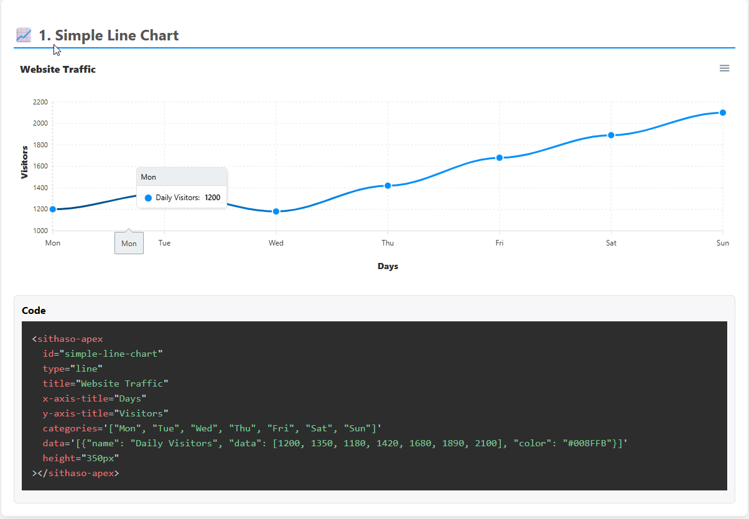
Task: Click the Mon data point marker
Action: [x=53, y=209]
